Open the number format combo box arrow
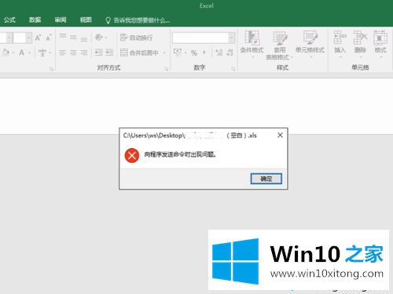Viewport: 393px width, 294px height. (x=231, y=38)
